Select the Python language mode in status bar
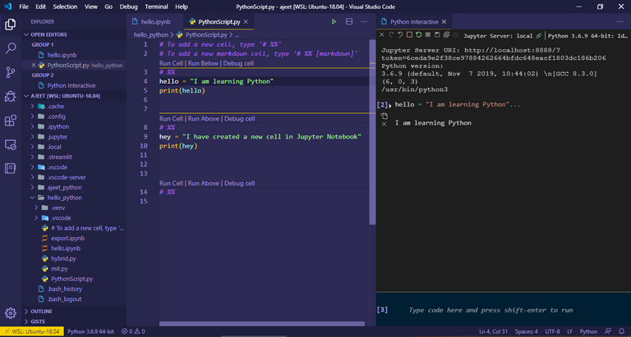 tap(588, 331)
